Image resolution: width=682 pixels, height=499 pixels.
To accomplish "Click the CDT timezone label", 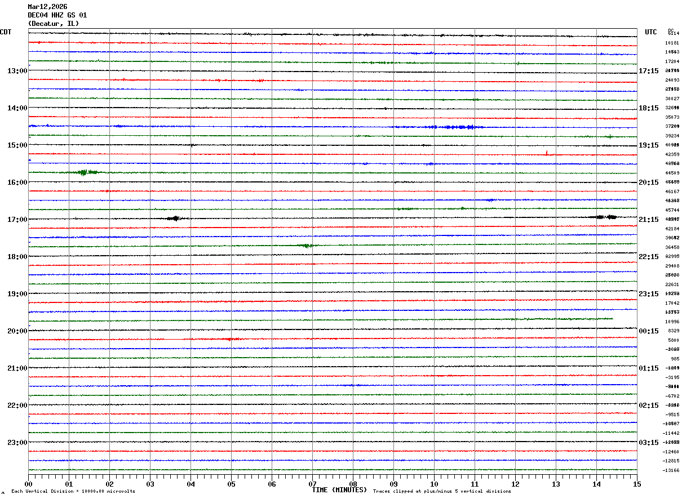I will click(x=6, y=32).
